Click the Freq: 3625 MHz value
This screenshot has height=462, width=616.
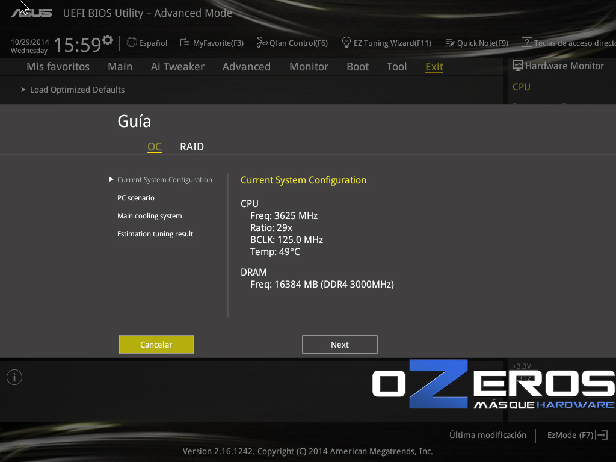(284, 216)
